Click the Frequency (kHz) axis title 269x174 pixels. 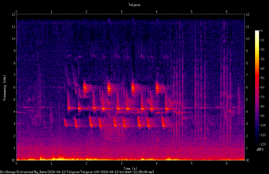[5, 87]
